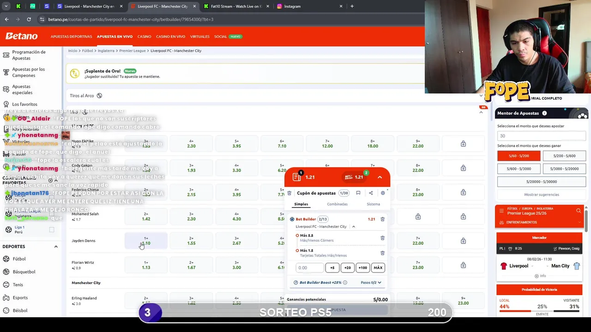Delete the Bet Builder 1.21 selection

(x=382, y=219)
